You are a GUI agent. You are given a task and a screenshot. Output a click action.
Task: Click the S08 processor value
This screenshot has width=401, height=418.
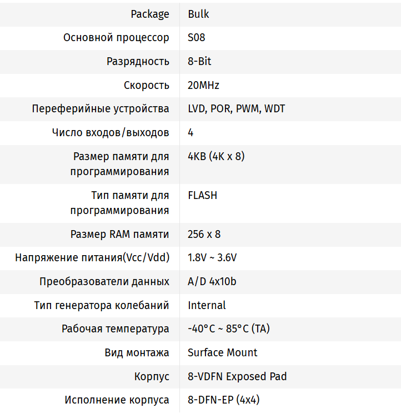coord(197,38)
